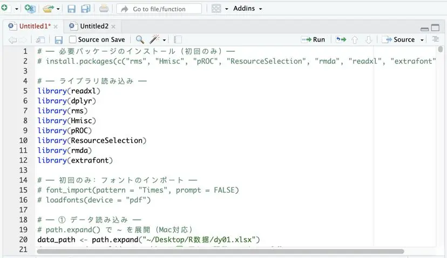This screenshot has width=447, height=258.
Task: Save current document from main toolbar
Action: [71, 9]
